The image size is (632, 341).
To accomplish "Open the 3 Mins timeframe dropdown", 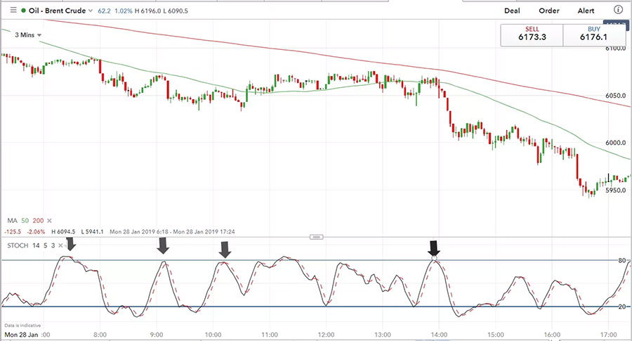I will [28, 35].
